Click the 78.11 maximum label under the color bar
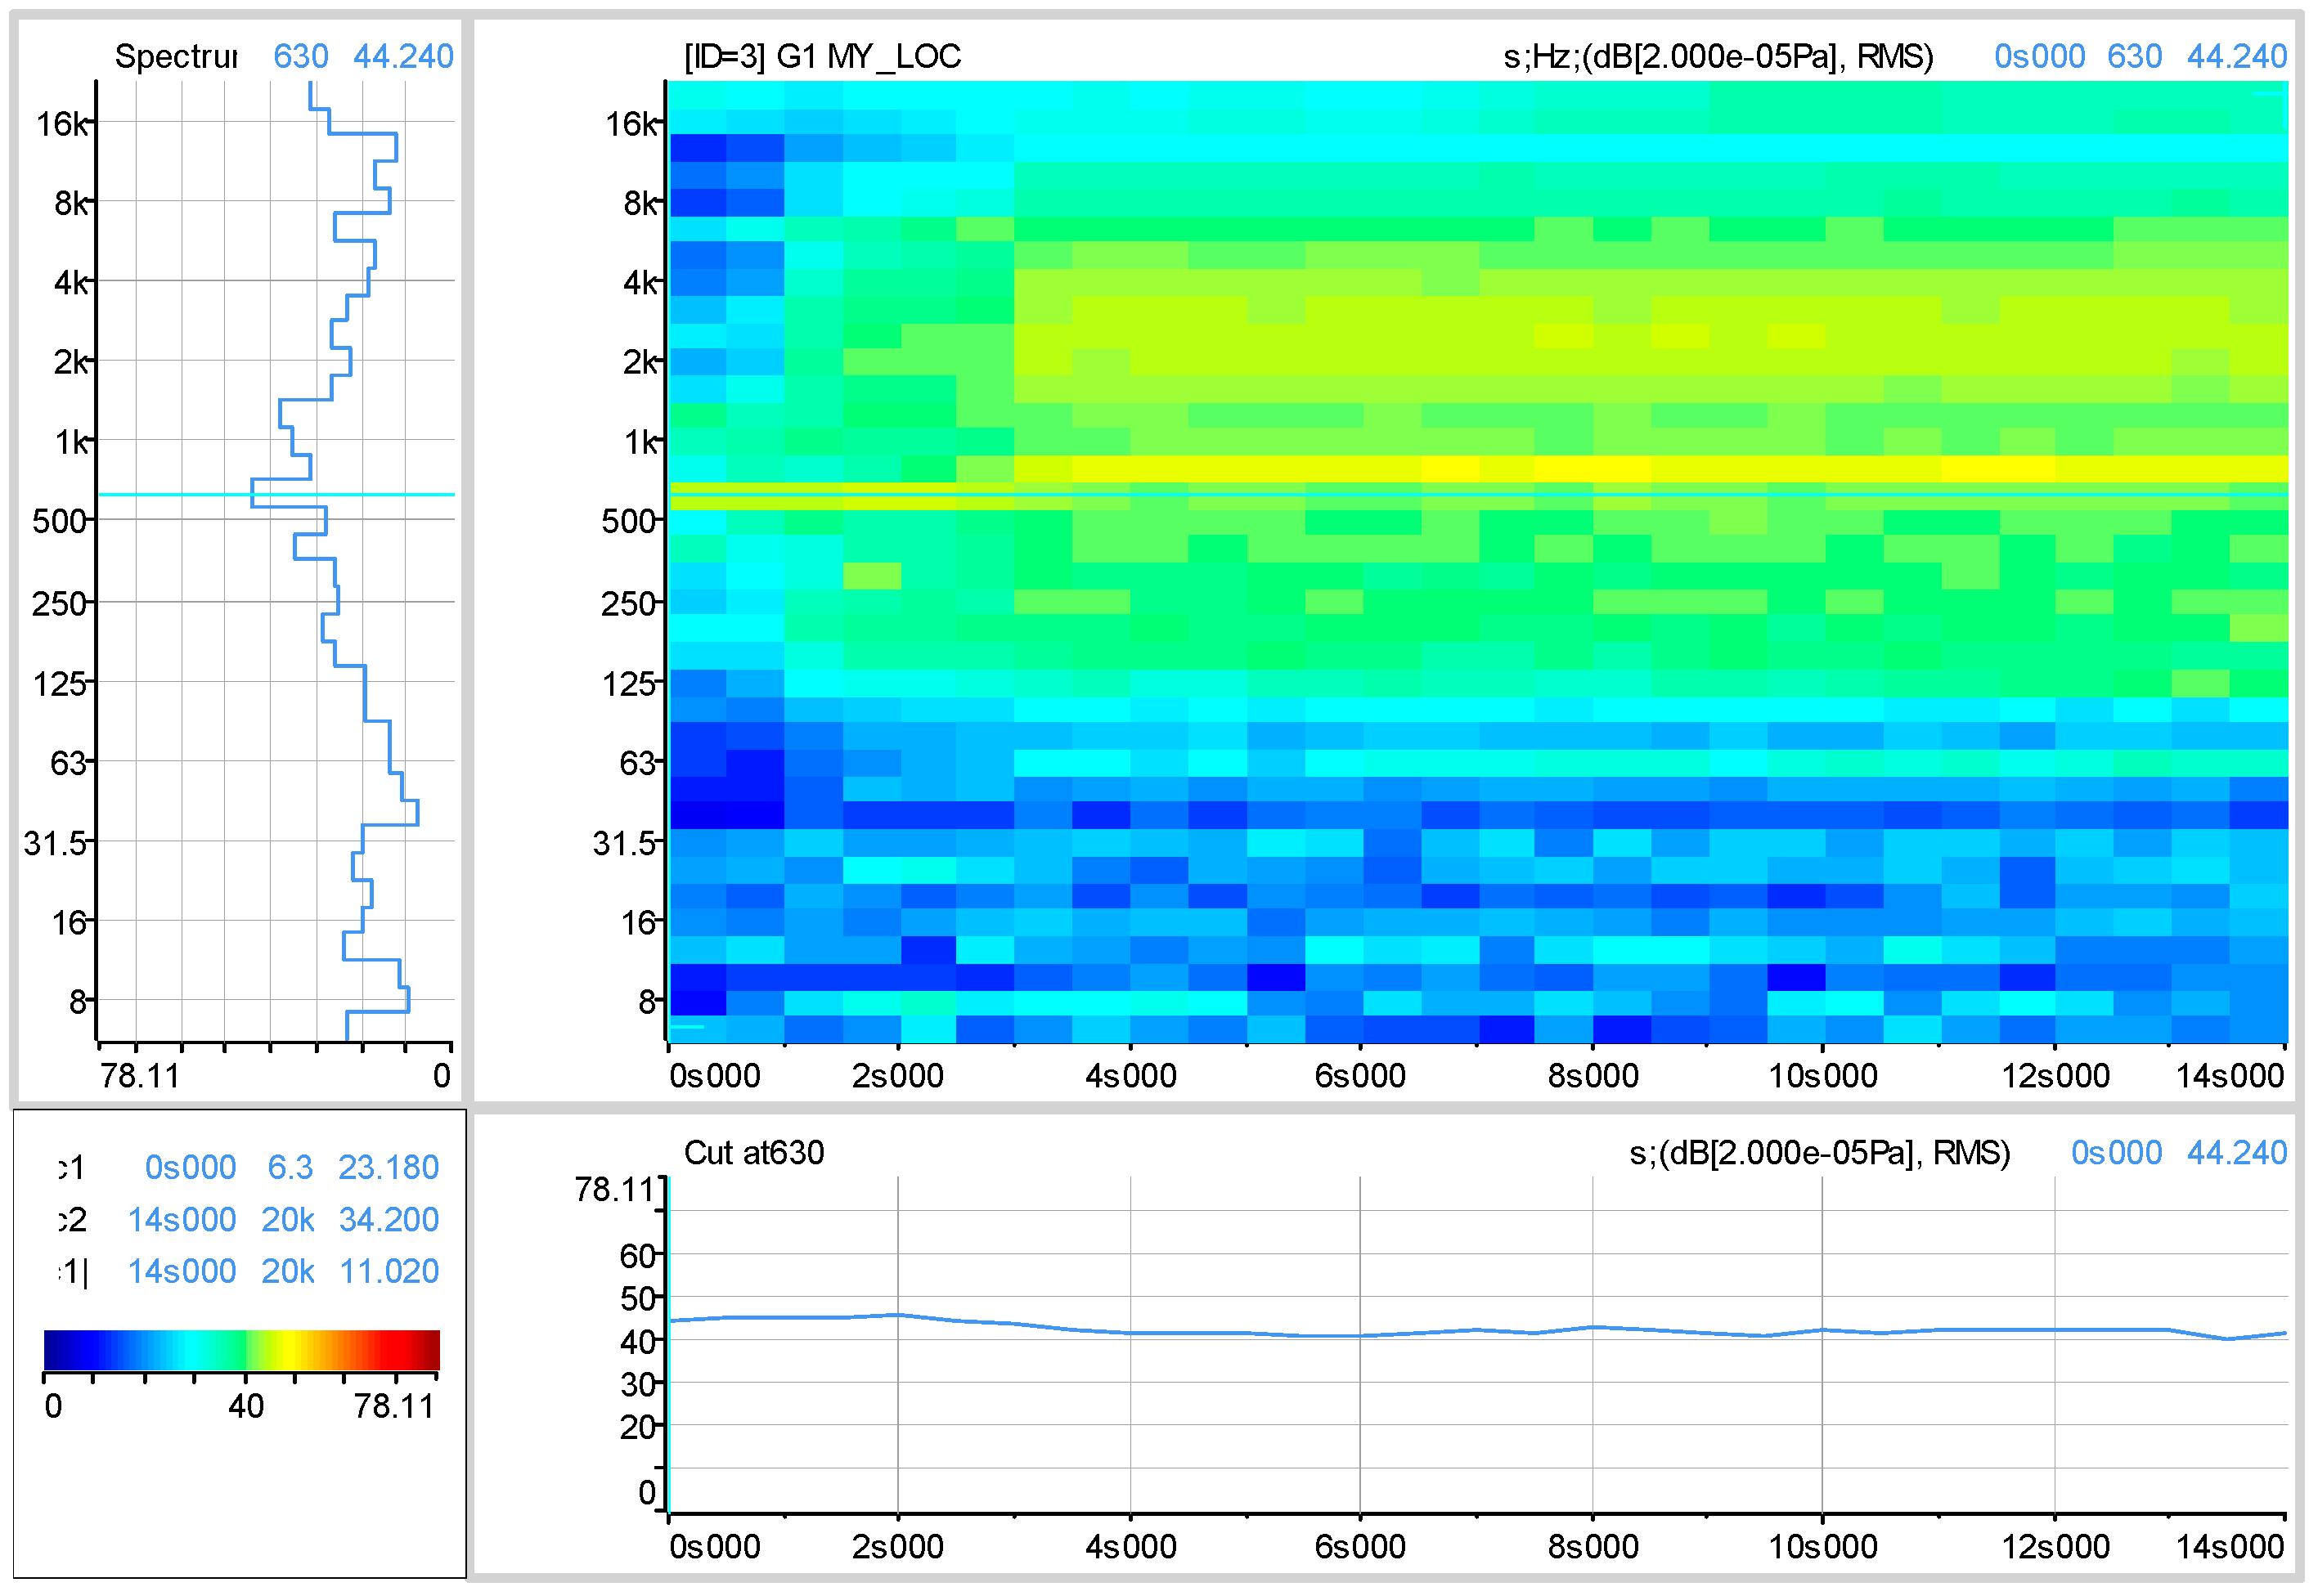The width and height of the screenshot is (2318, 1596). [x=394, y=1407]
